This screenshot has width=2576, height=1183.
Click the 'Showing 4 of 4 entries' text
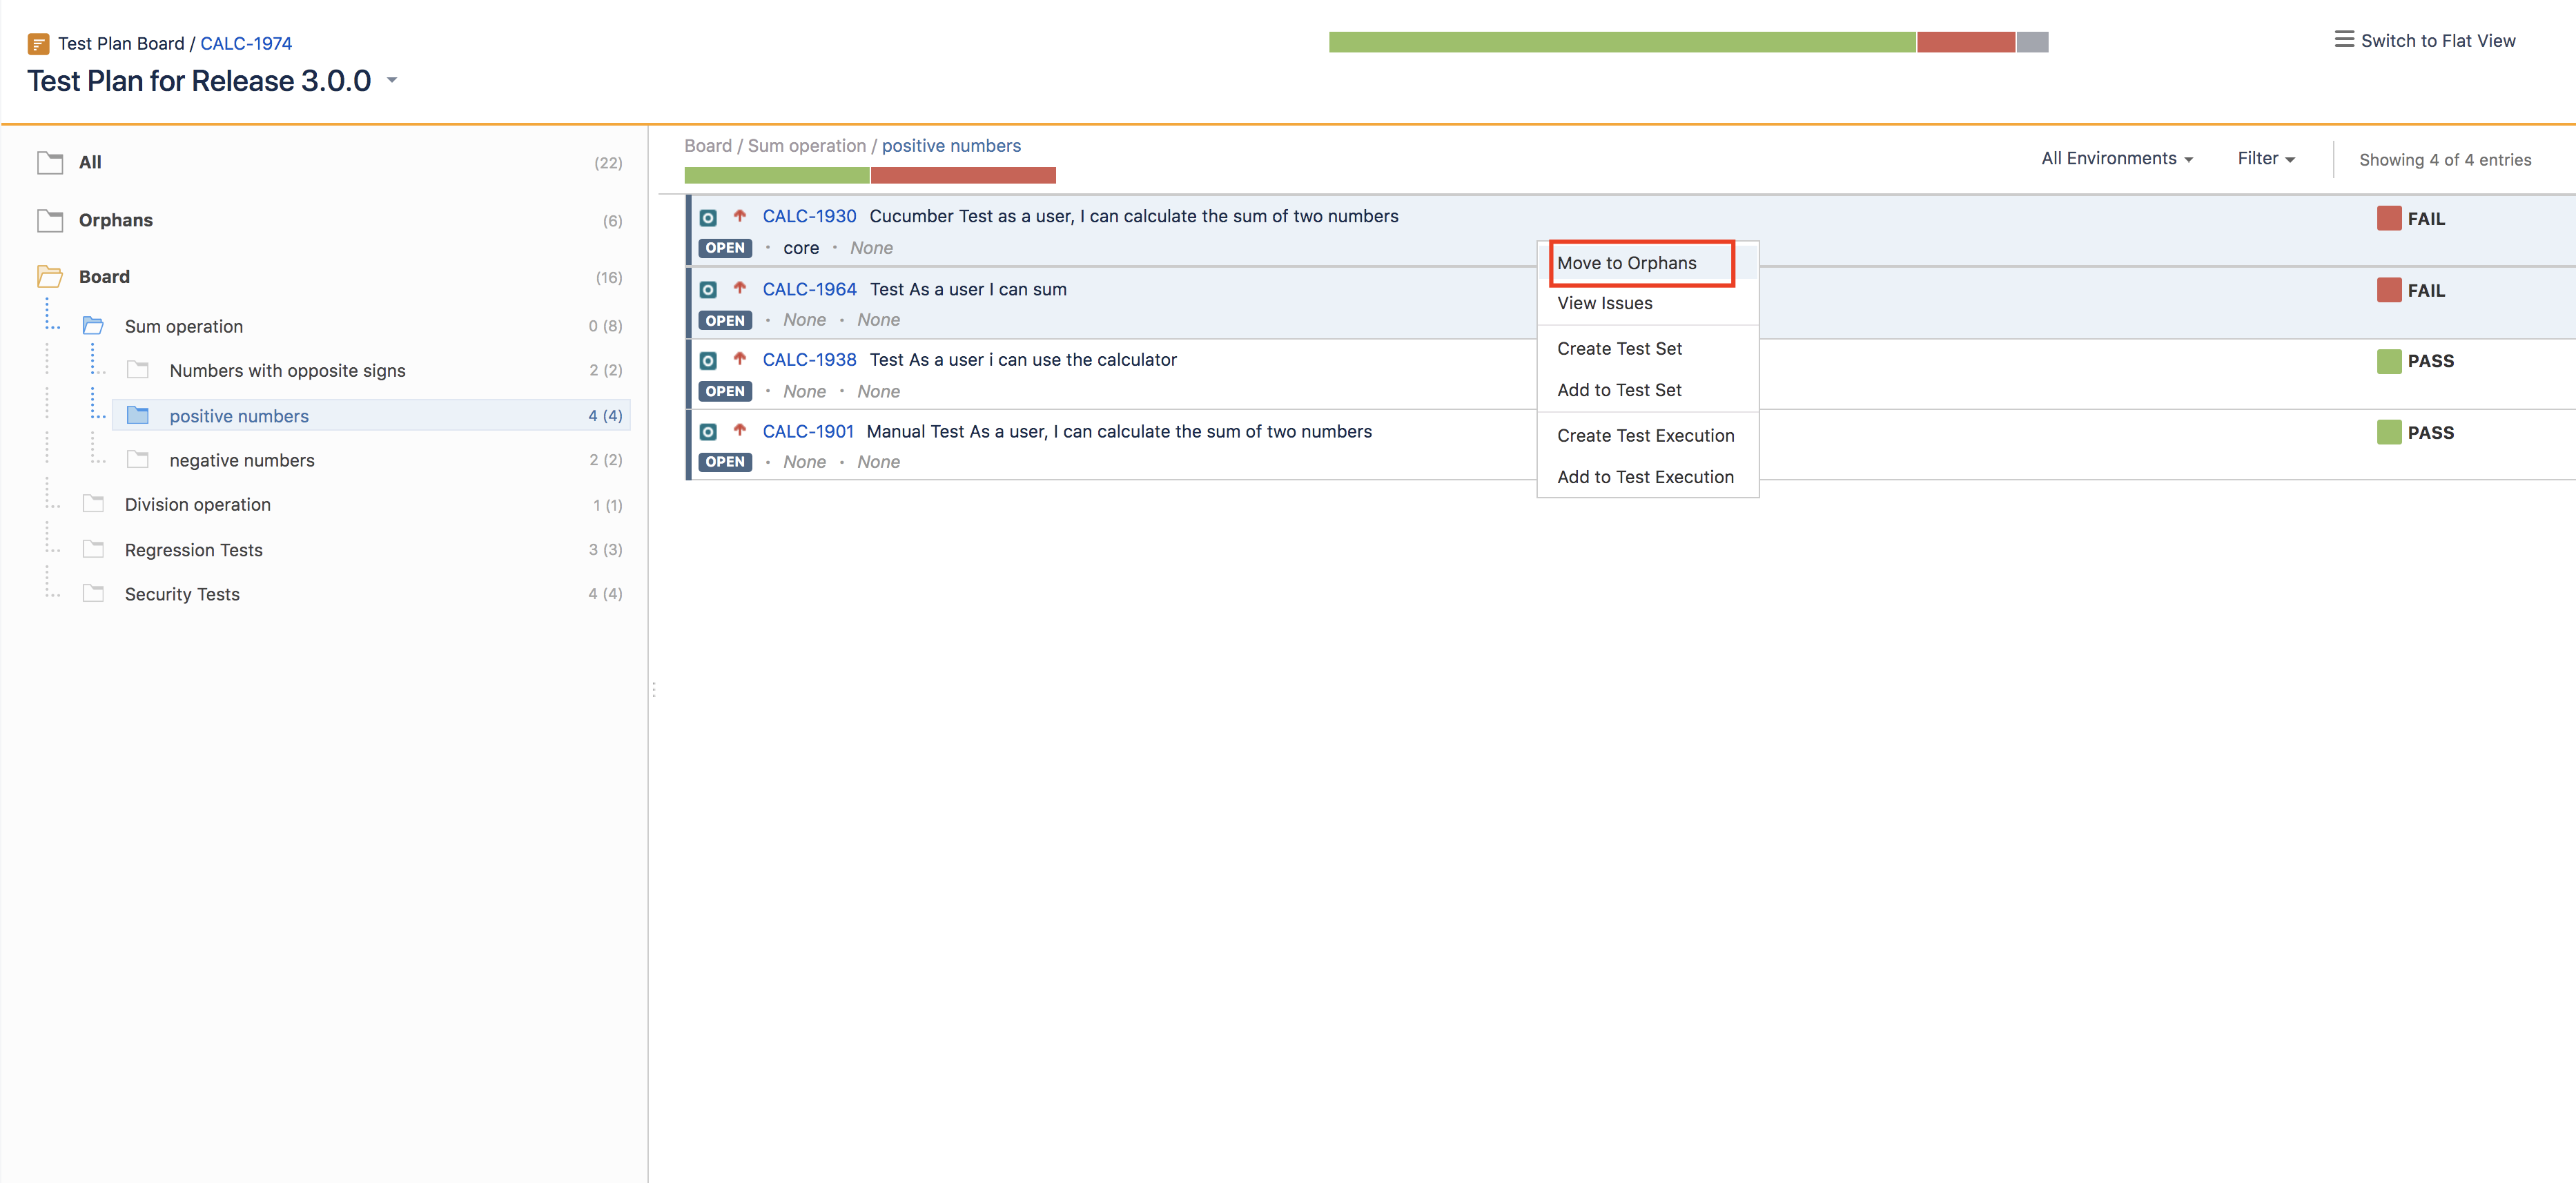coord(2445,160)
